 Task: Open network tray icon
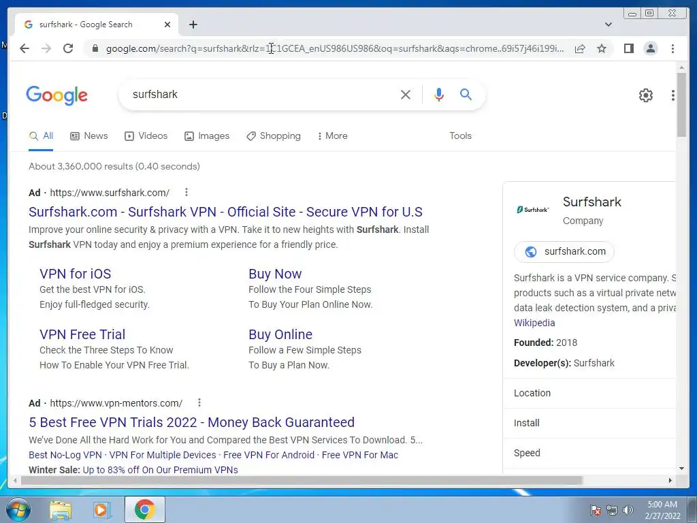pos(612,510)
